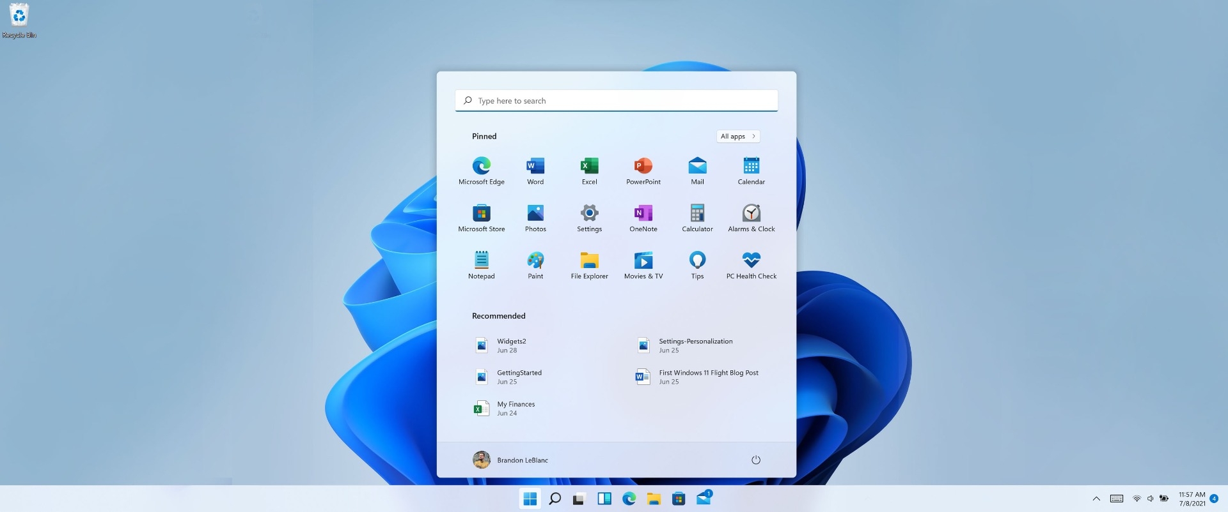Open Task View on the taskbar

pos(579,499)
